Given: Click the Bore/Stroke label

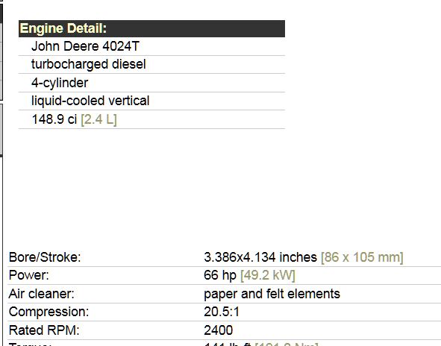Looking at the screenshot, I should [x=45, y=257].
